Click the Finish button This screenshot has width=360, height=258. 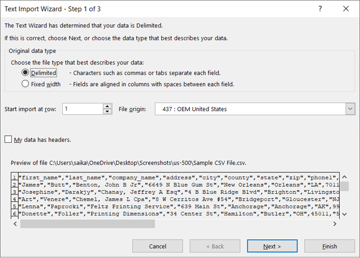[x=329, y=246]
